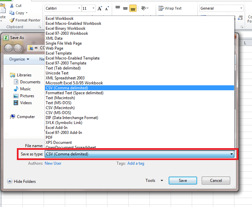Image resolution: width=252 pixels, height=207 pixels.
Task: Select Excel Workbook file type
Action: pos(139,19)
